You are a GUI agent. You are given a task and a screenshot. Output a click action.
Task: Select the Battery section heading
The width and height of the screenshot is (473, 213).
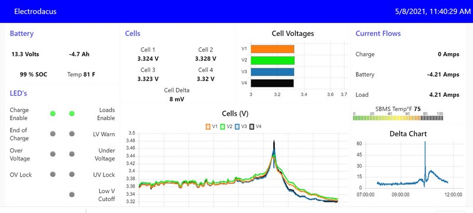(22, 34)
